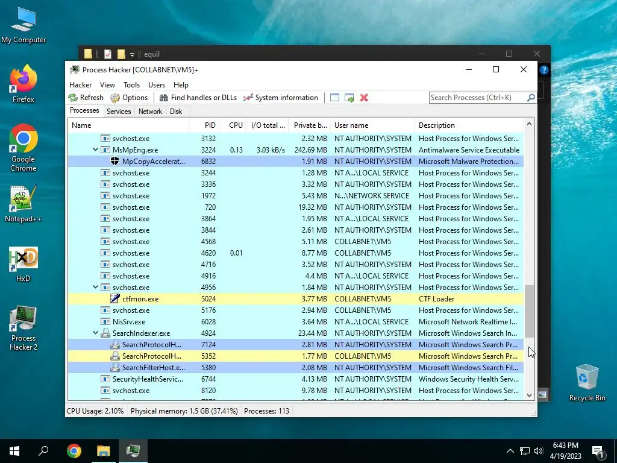
Task: Collapse svchost.exe 4956 tree node
Action: (x=95, y=287)
